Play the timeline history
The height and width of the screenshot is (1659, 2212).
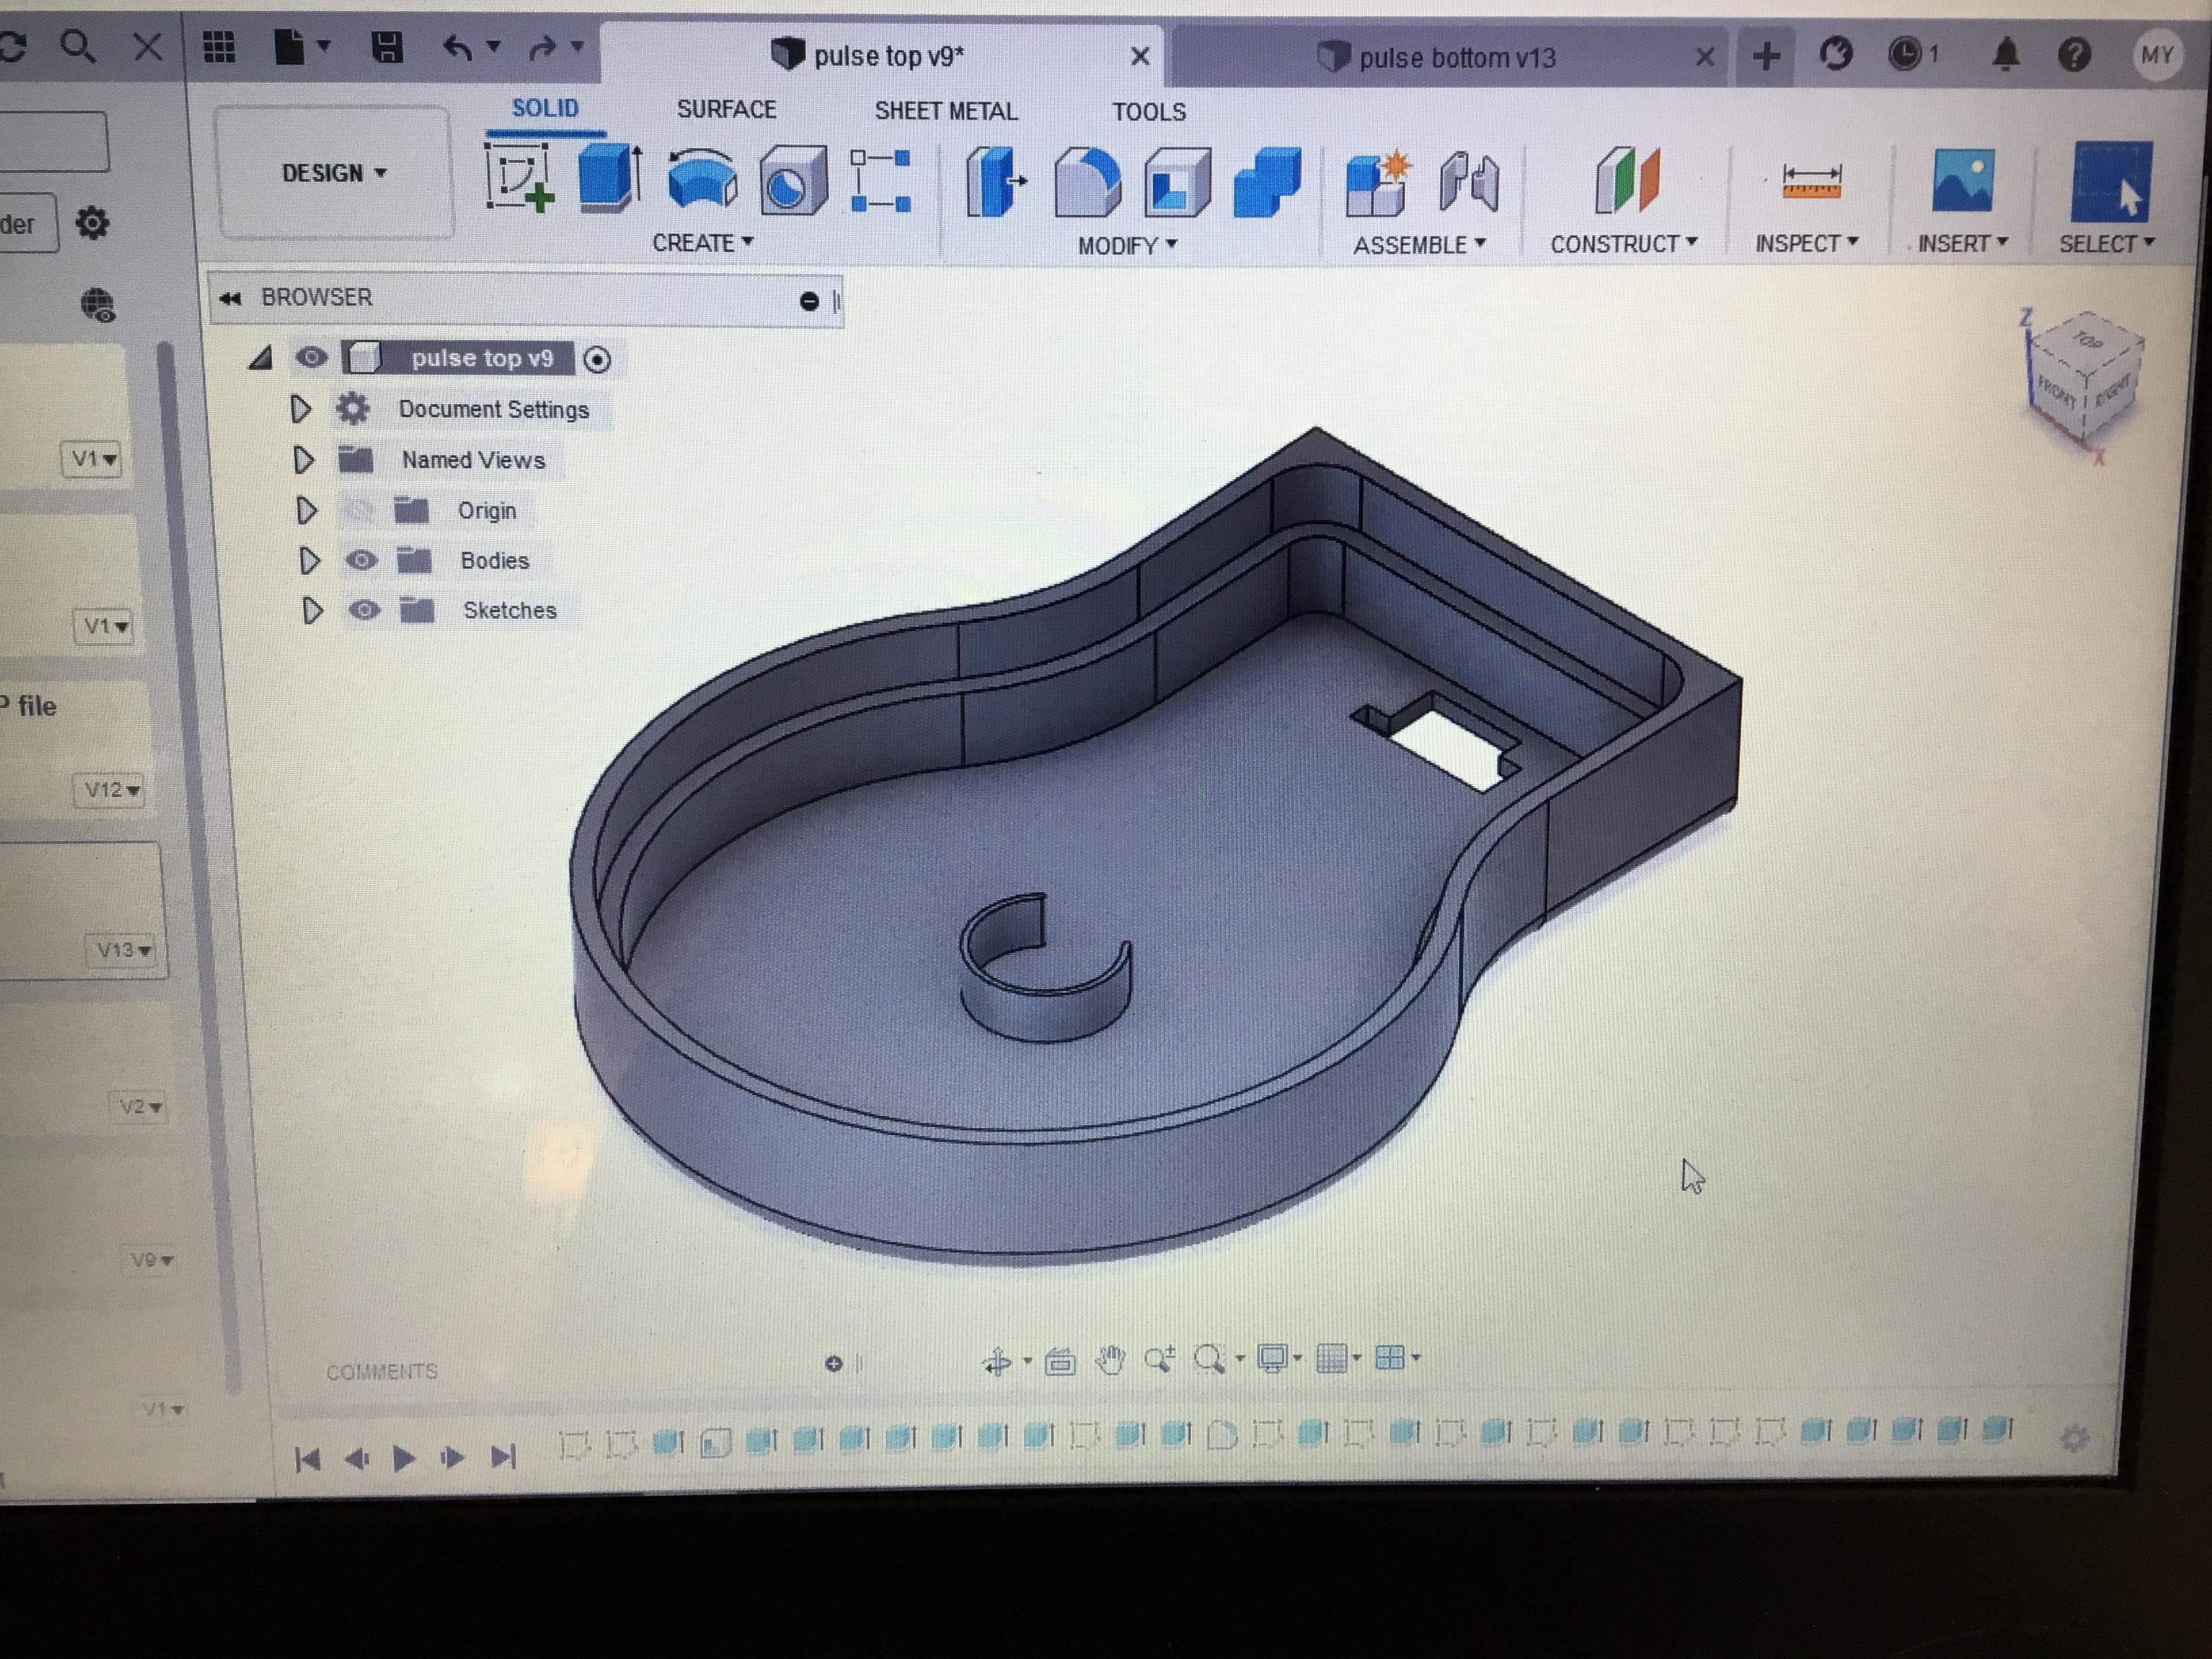(403, 1458)
